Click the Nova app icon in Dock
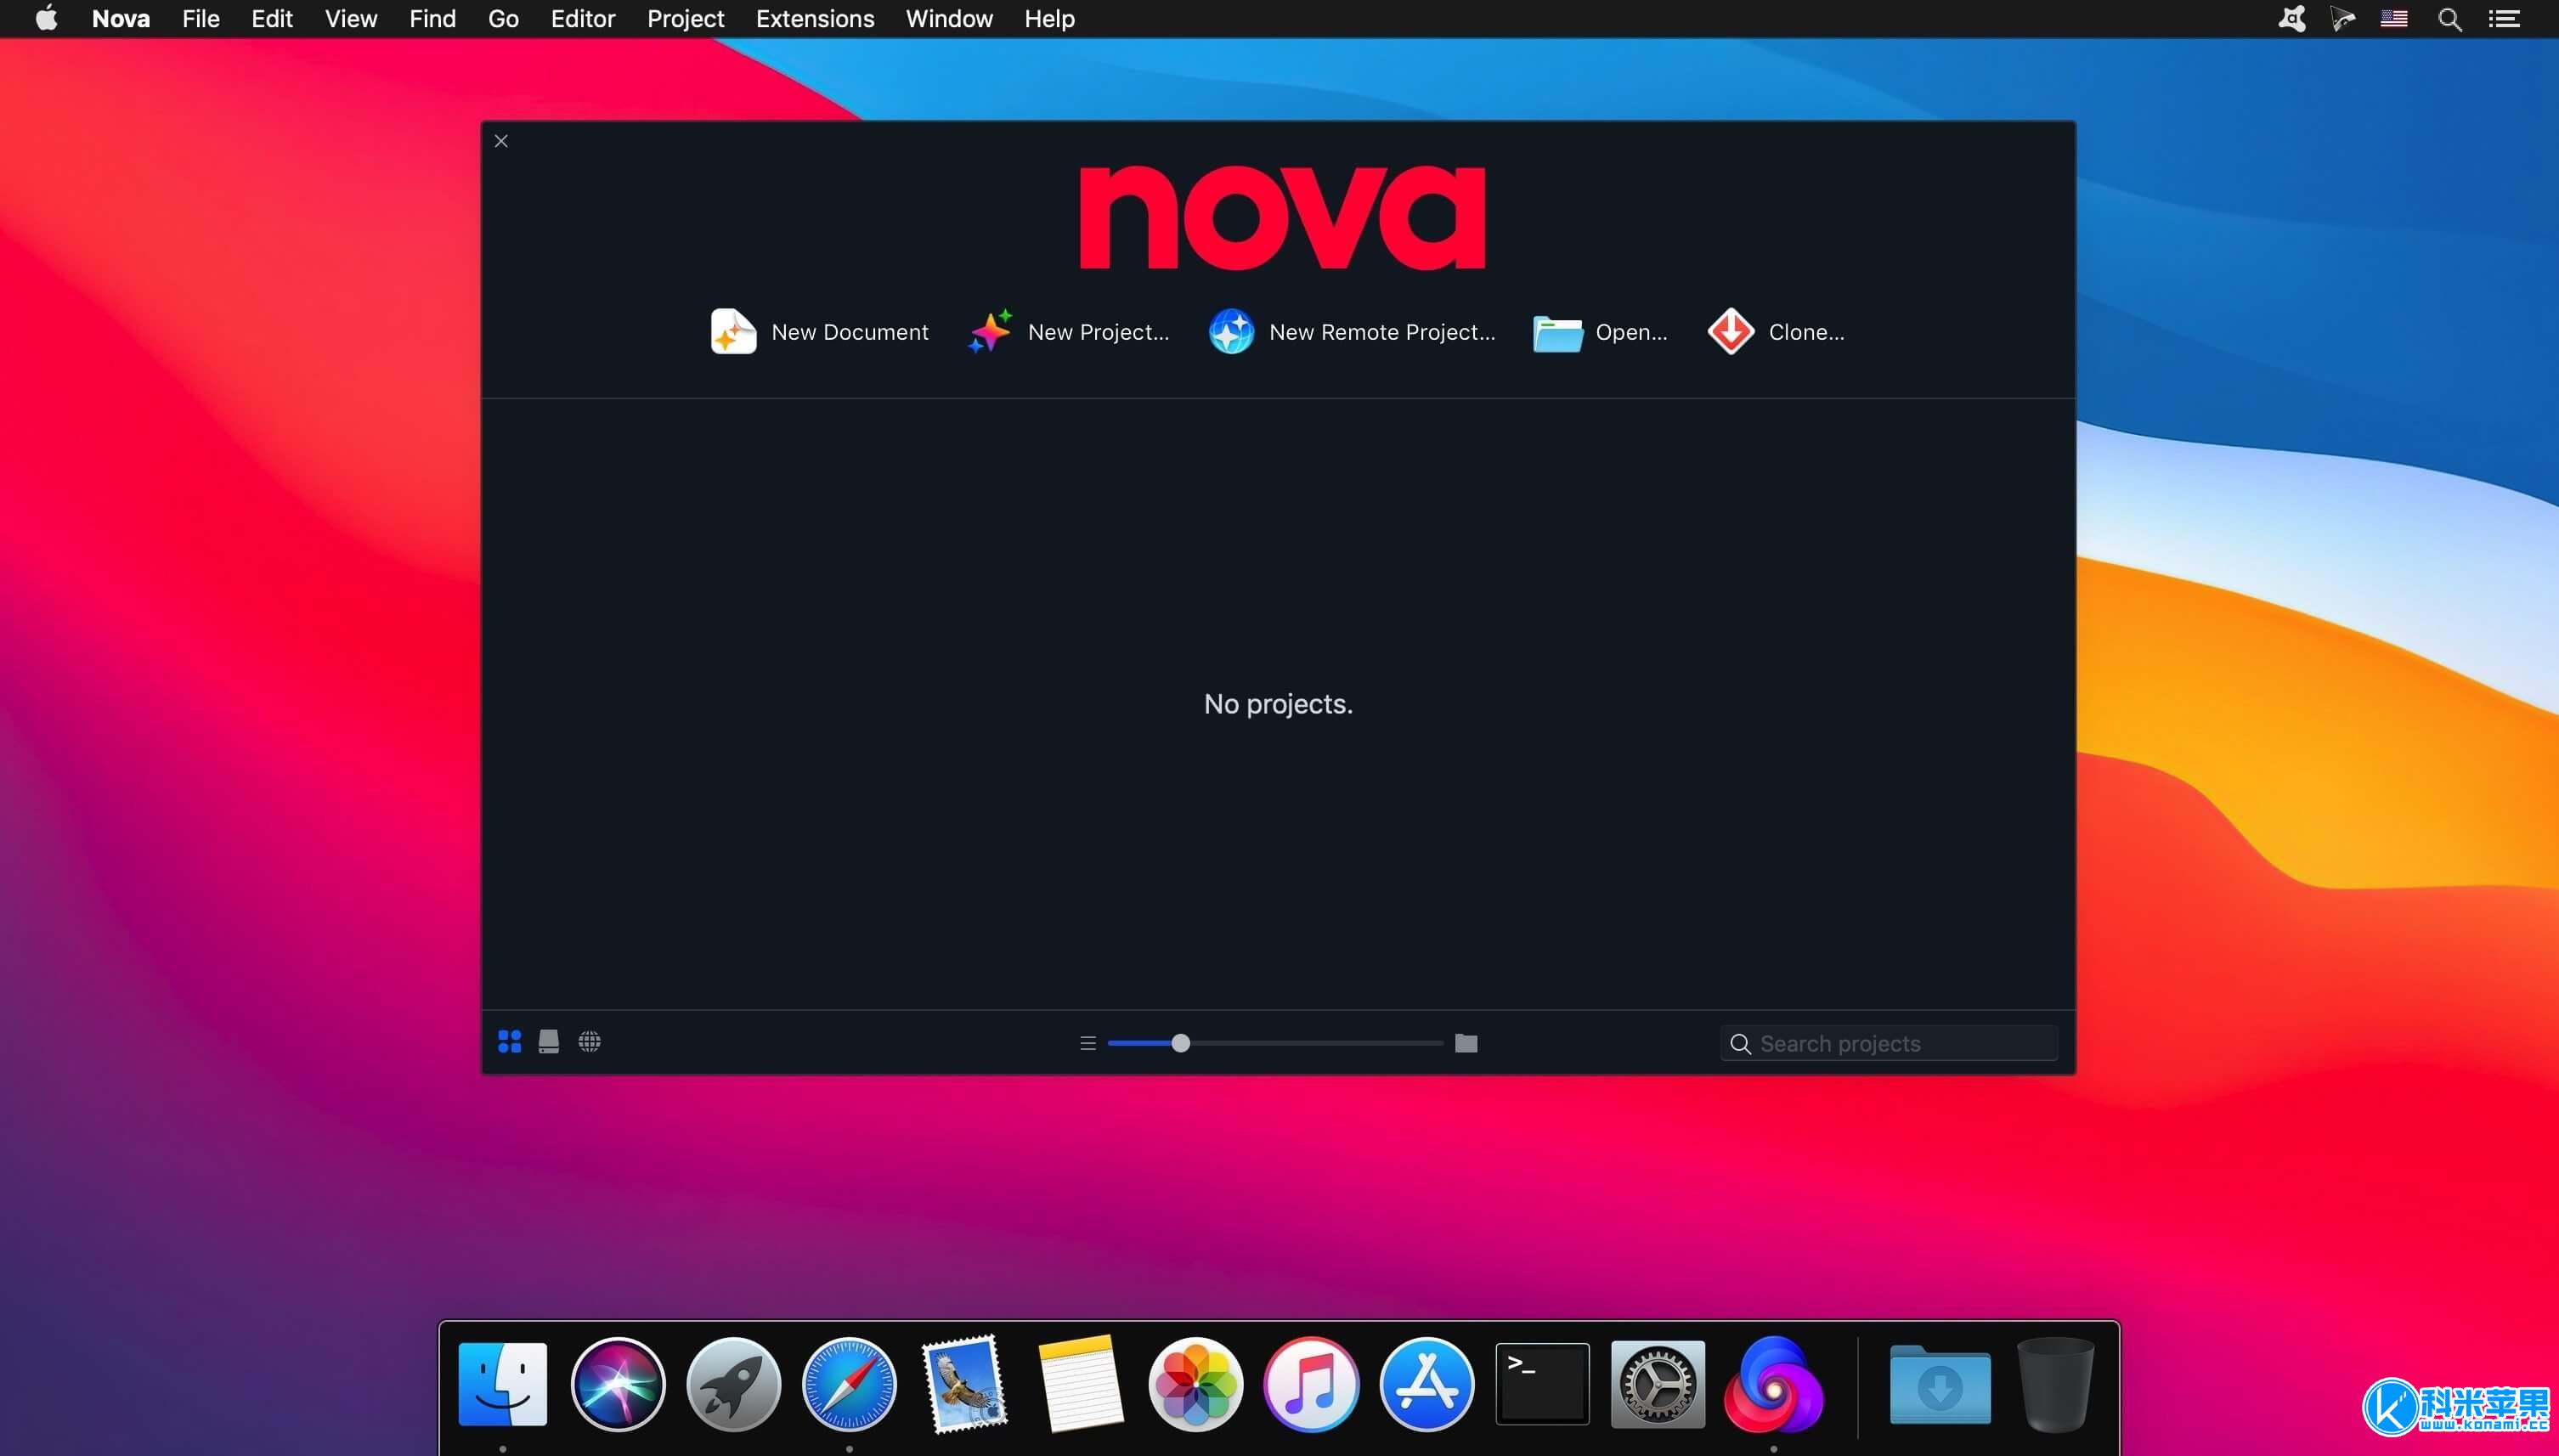The height and width of the screenshot is (1456, 2559). (1773, 1384)
